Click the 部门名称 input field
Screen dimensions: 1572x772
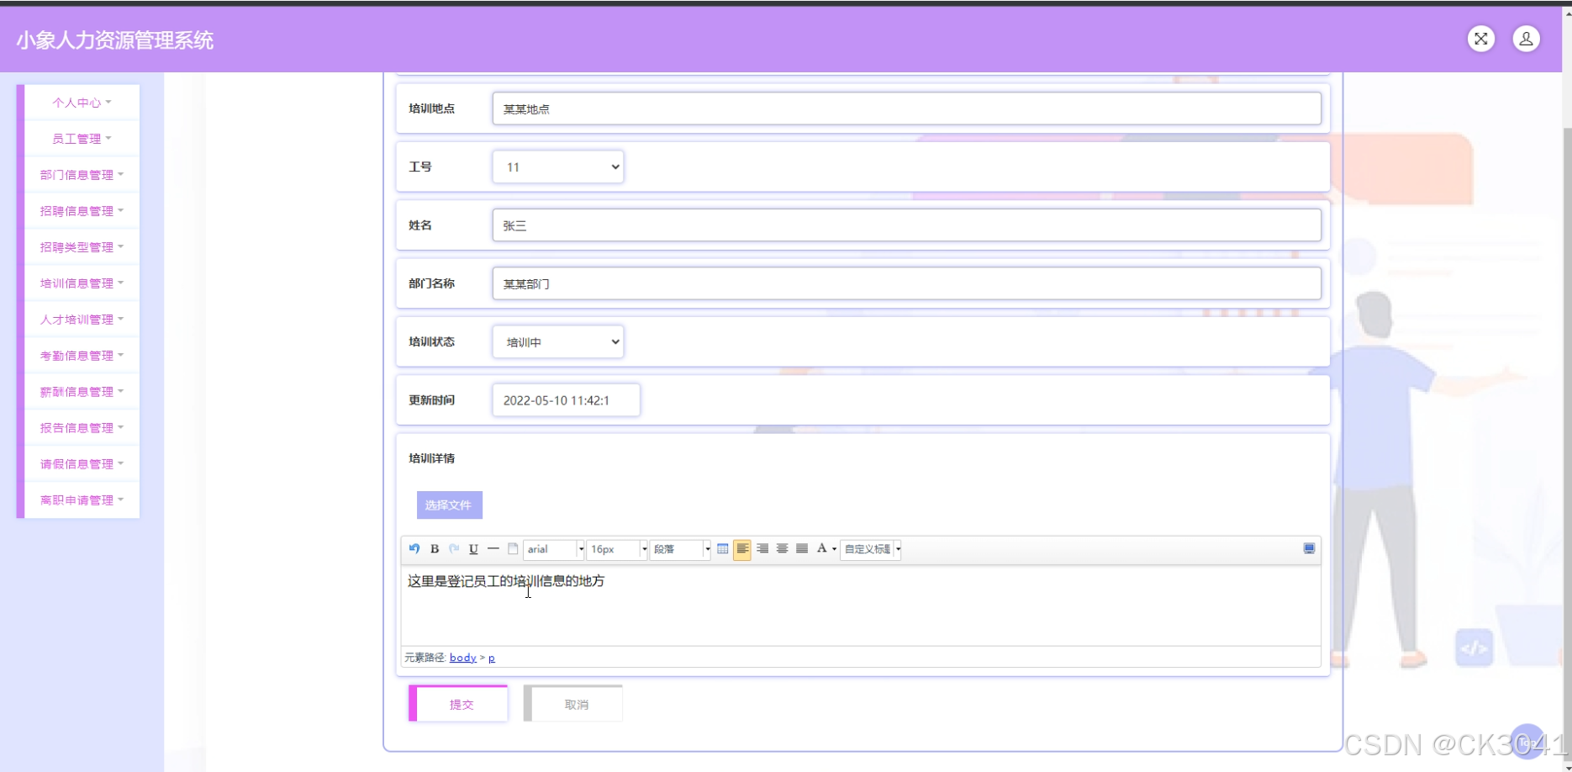(906, 283)
